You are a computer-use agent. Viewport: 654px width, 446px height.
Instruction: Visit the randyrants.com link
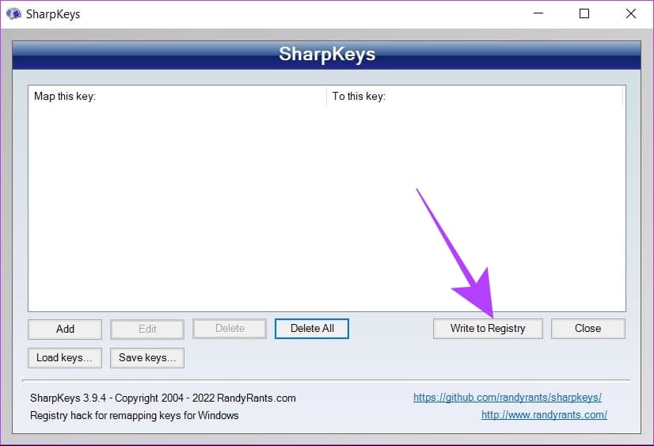544,415
